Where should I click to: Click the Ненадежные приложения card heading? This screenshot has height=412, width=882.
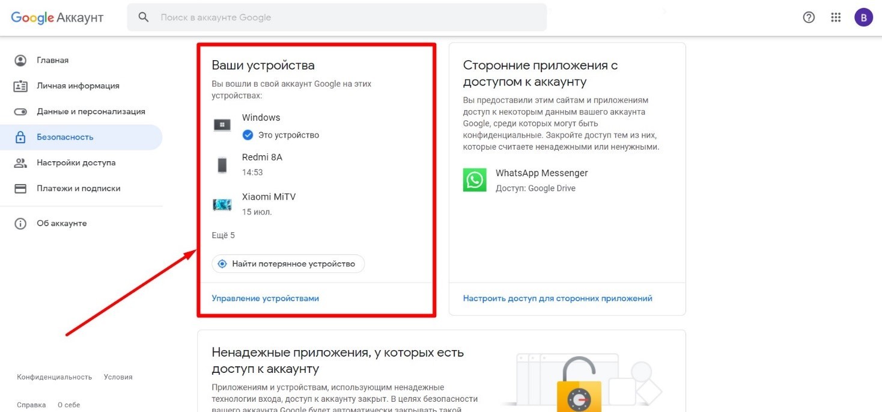coord(338,360)
